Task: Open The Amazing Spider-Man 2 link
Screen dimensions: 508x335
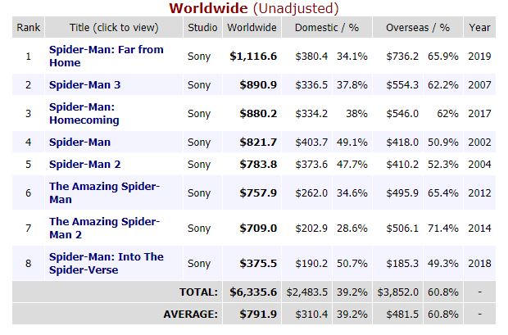Action: [x=104, y=228]
